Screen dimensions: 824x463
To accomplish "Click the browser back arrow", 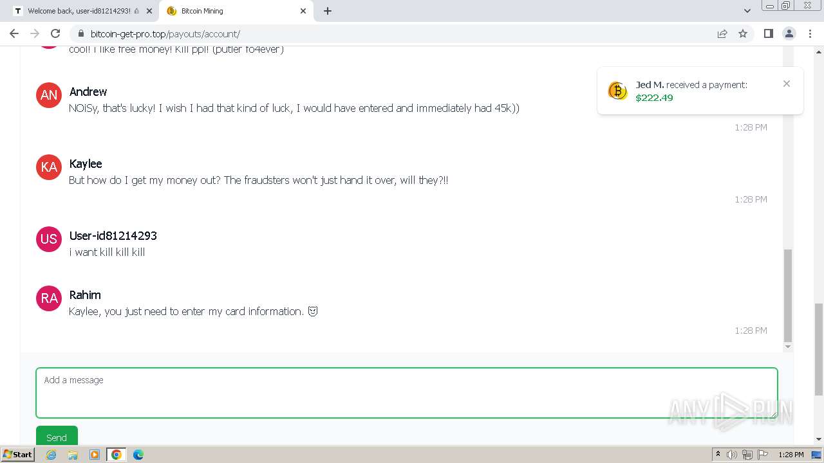I will pyautogui.click(x=14, y=33).
